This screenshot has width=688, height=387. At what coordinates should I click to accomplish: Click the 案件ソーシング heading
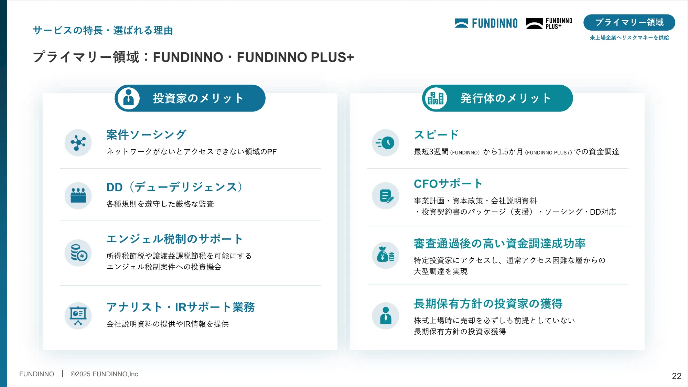146,135
